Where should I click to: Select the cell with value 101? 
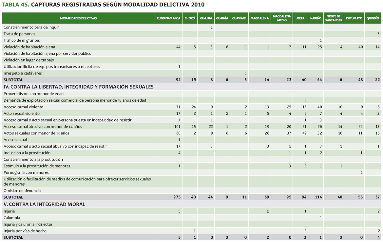tap(177, 127)
